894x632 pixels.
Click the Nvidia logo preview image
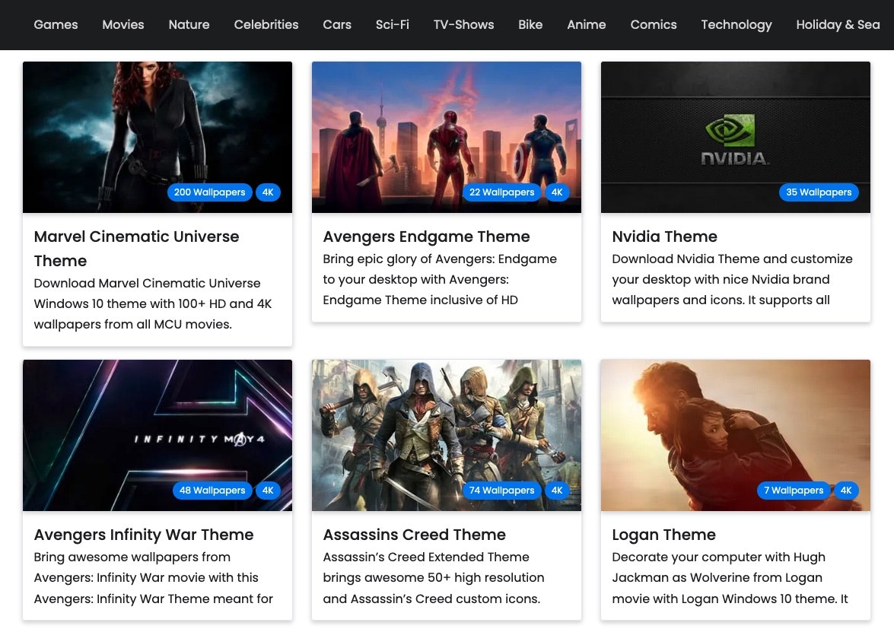(735, 137)
